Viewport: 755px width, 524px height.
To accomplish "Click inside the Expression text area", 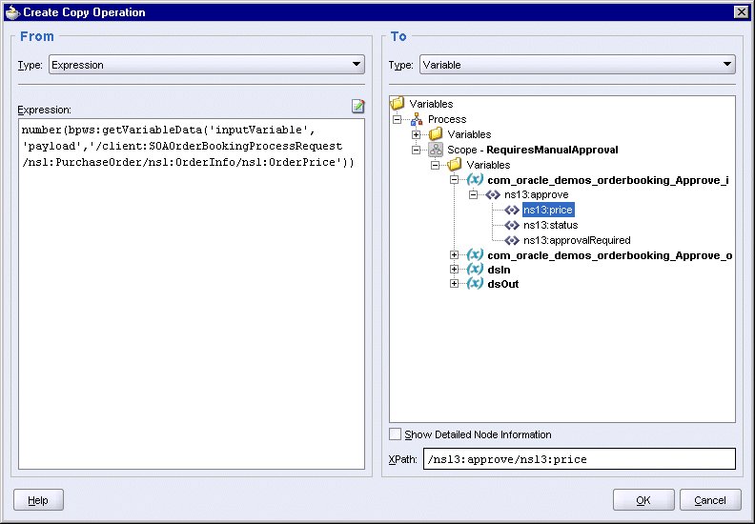I will [x=192, y=293].
